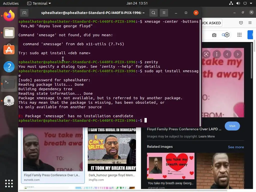Screen dimensions: 256x192
Task: Open a new terminal tab
Action: pyautogui.click(x=24, y=13)
